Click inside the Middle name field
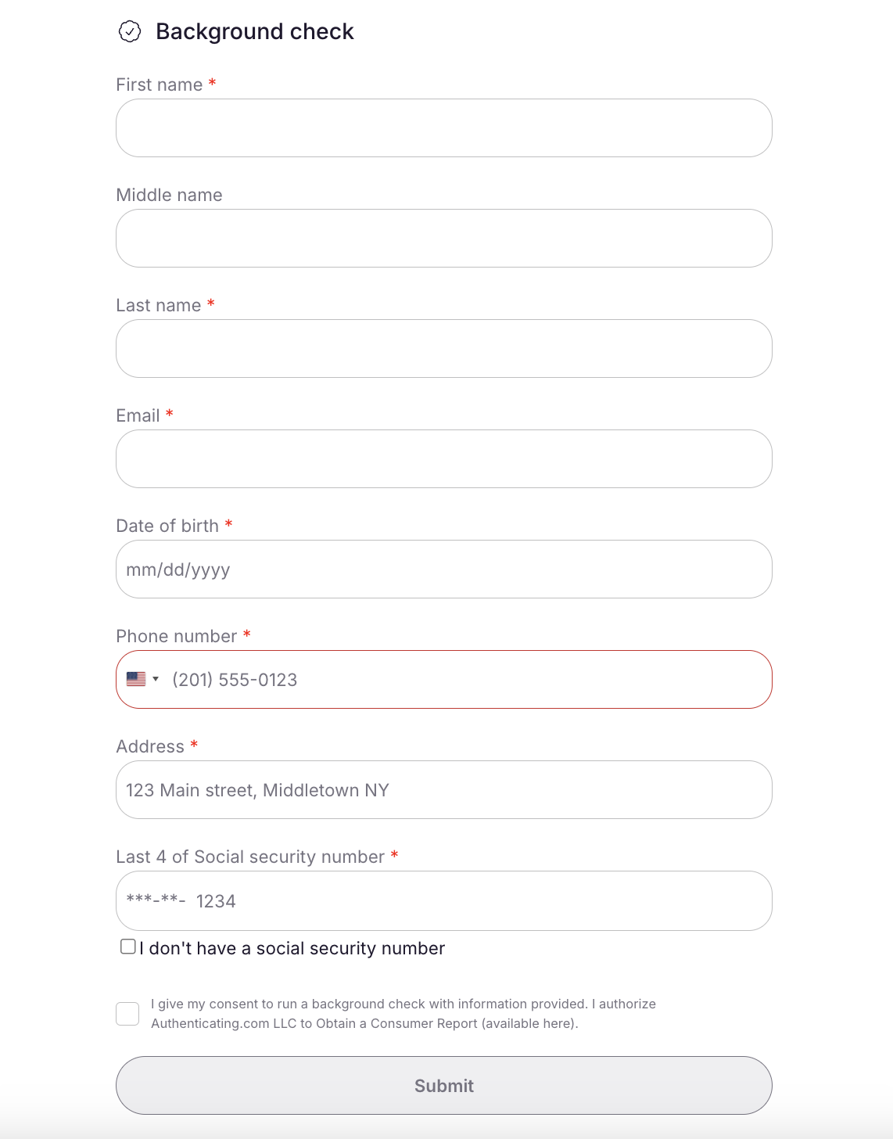The width and height of the screenshot is (893, 1139). [x=443, y=239]
